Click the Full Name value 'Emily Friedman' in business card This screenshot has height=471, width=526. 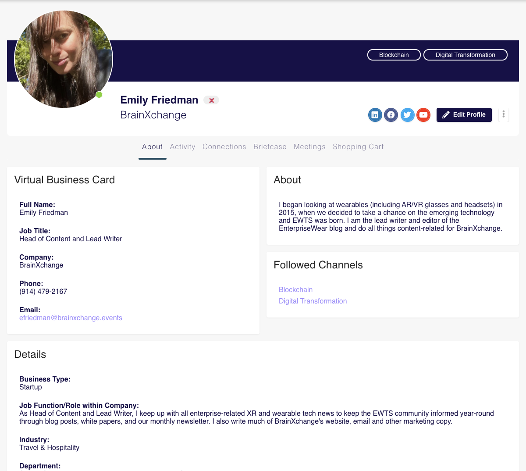click(43, 213)
